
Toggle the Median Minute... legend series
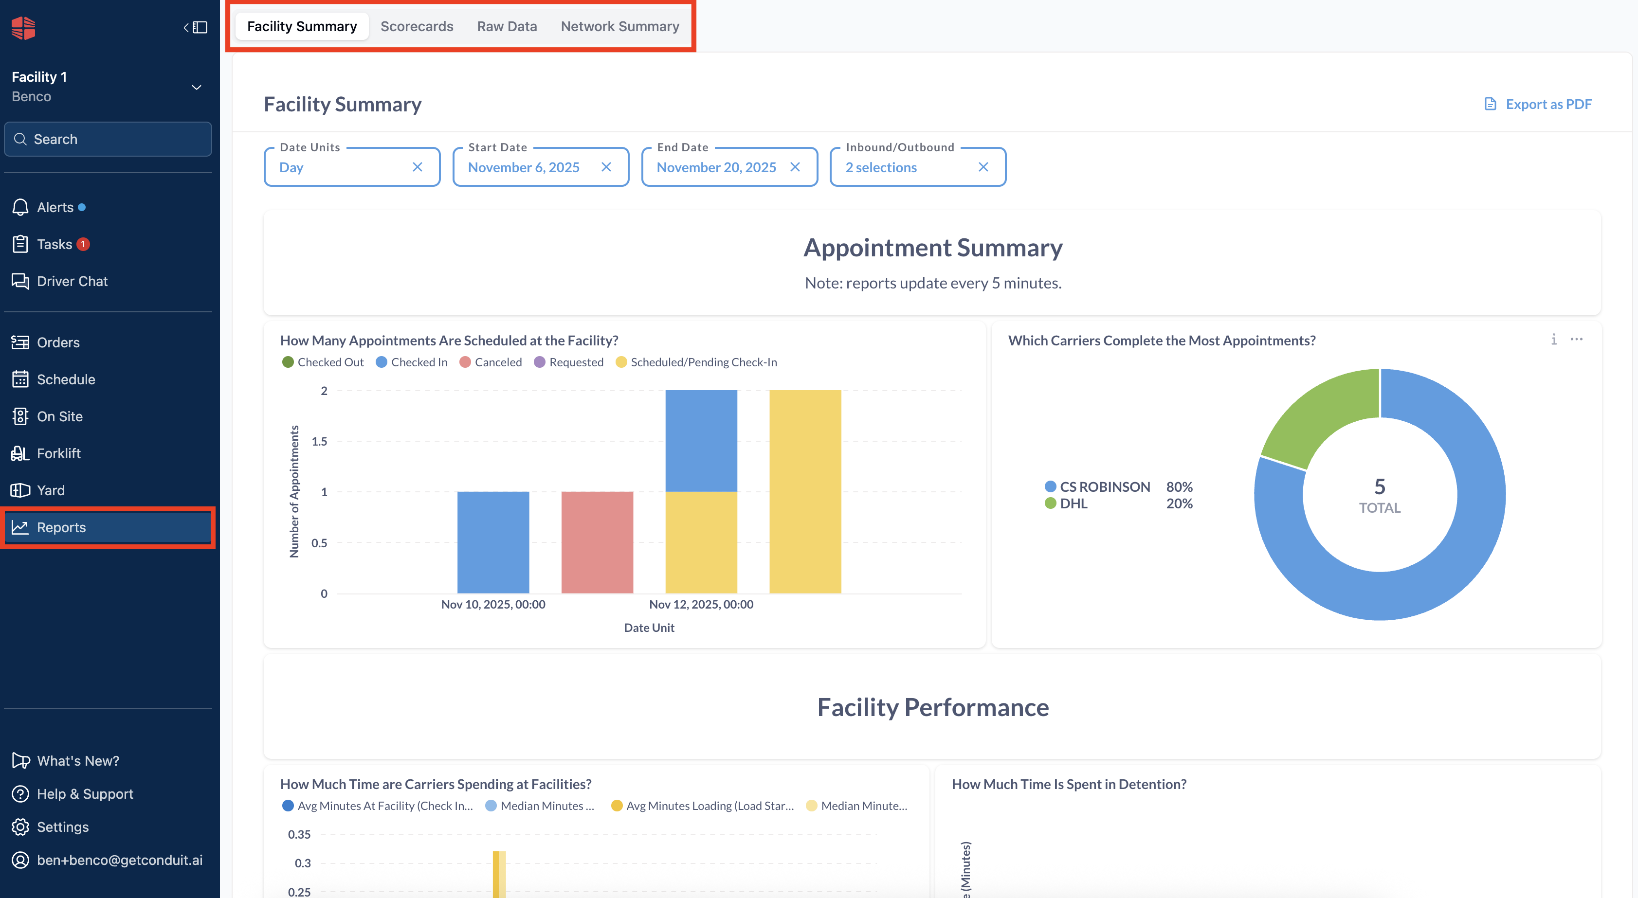click(x=856, y=806)
